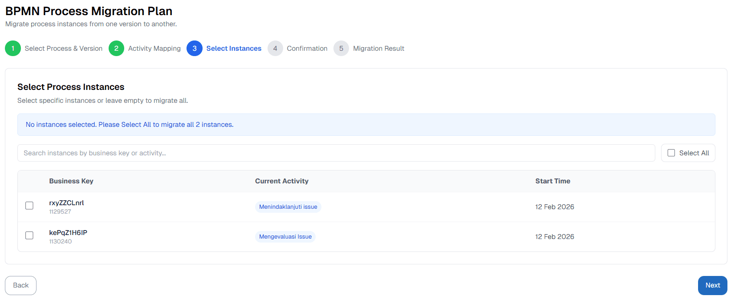Click business key kePqZ1H6IP
The height and width of the screenshot is (304, 735).
(x=68, y=233)
